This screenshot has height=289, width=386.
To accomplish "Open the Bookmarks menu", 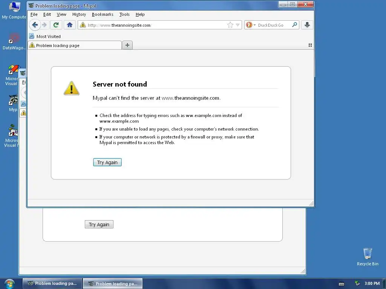I will tap(103, 14).
